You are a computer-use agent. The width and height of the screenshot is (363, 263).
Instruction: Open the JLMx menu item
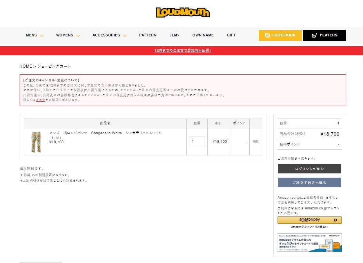[174, 35]
